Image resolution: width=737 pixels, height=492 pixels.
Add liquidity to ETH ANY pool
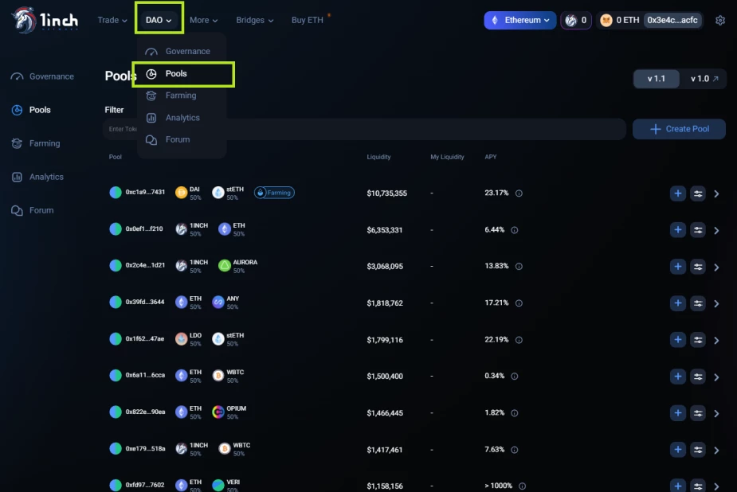click(678, 303)
